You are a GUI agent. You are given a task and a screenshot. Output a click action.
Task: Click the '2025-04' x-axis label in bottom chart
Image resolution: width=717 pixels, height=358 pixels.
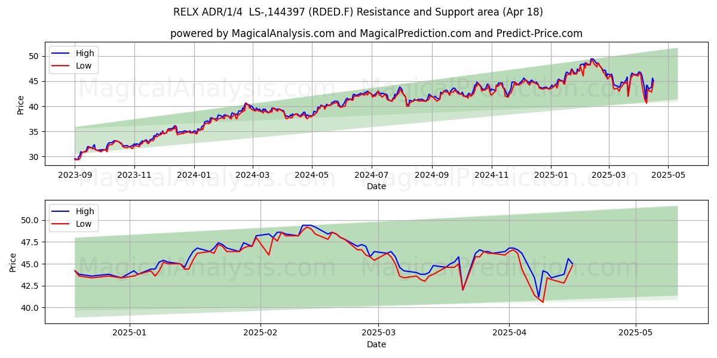(509, 334)
